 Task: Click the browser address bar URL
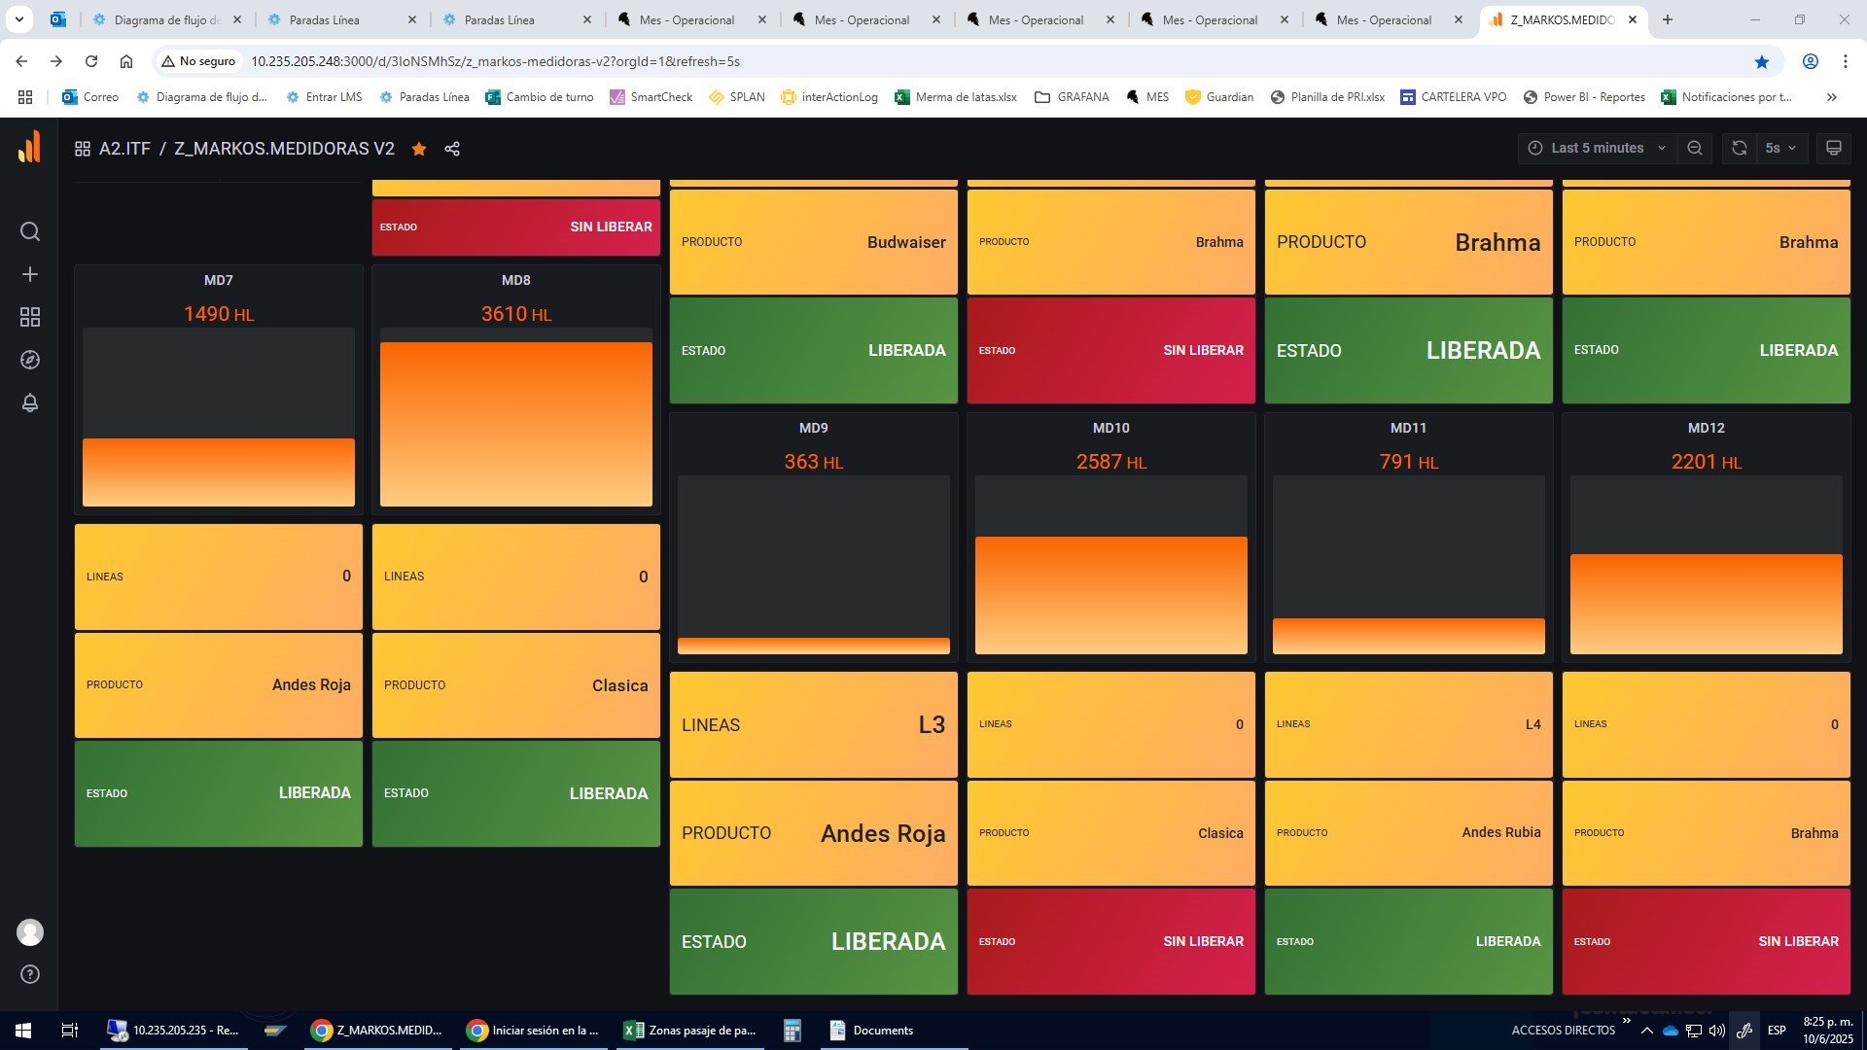(495, 61)
